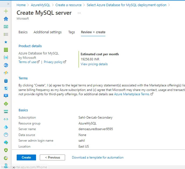The image size is (185, 169).
Task: Open SQL databases icon in sidebar
Action: (6, 81)
